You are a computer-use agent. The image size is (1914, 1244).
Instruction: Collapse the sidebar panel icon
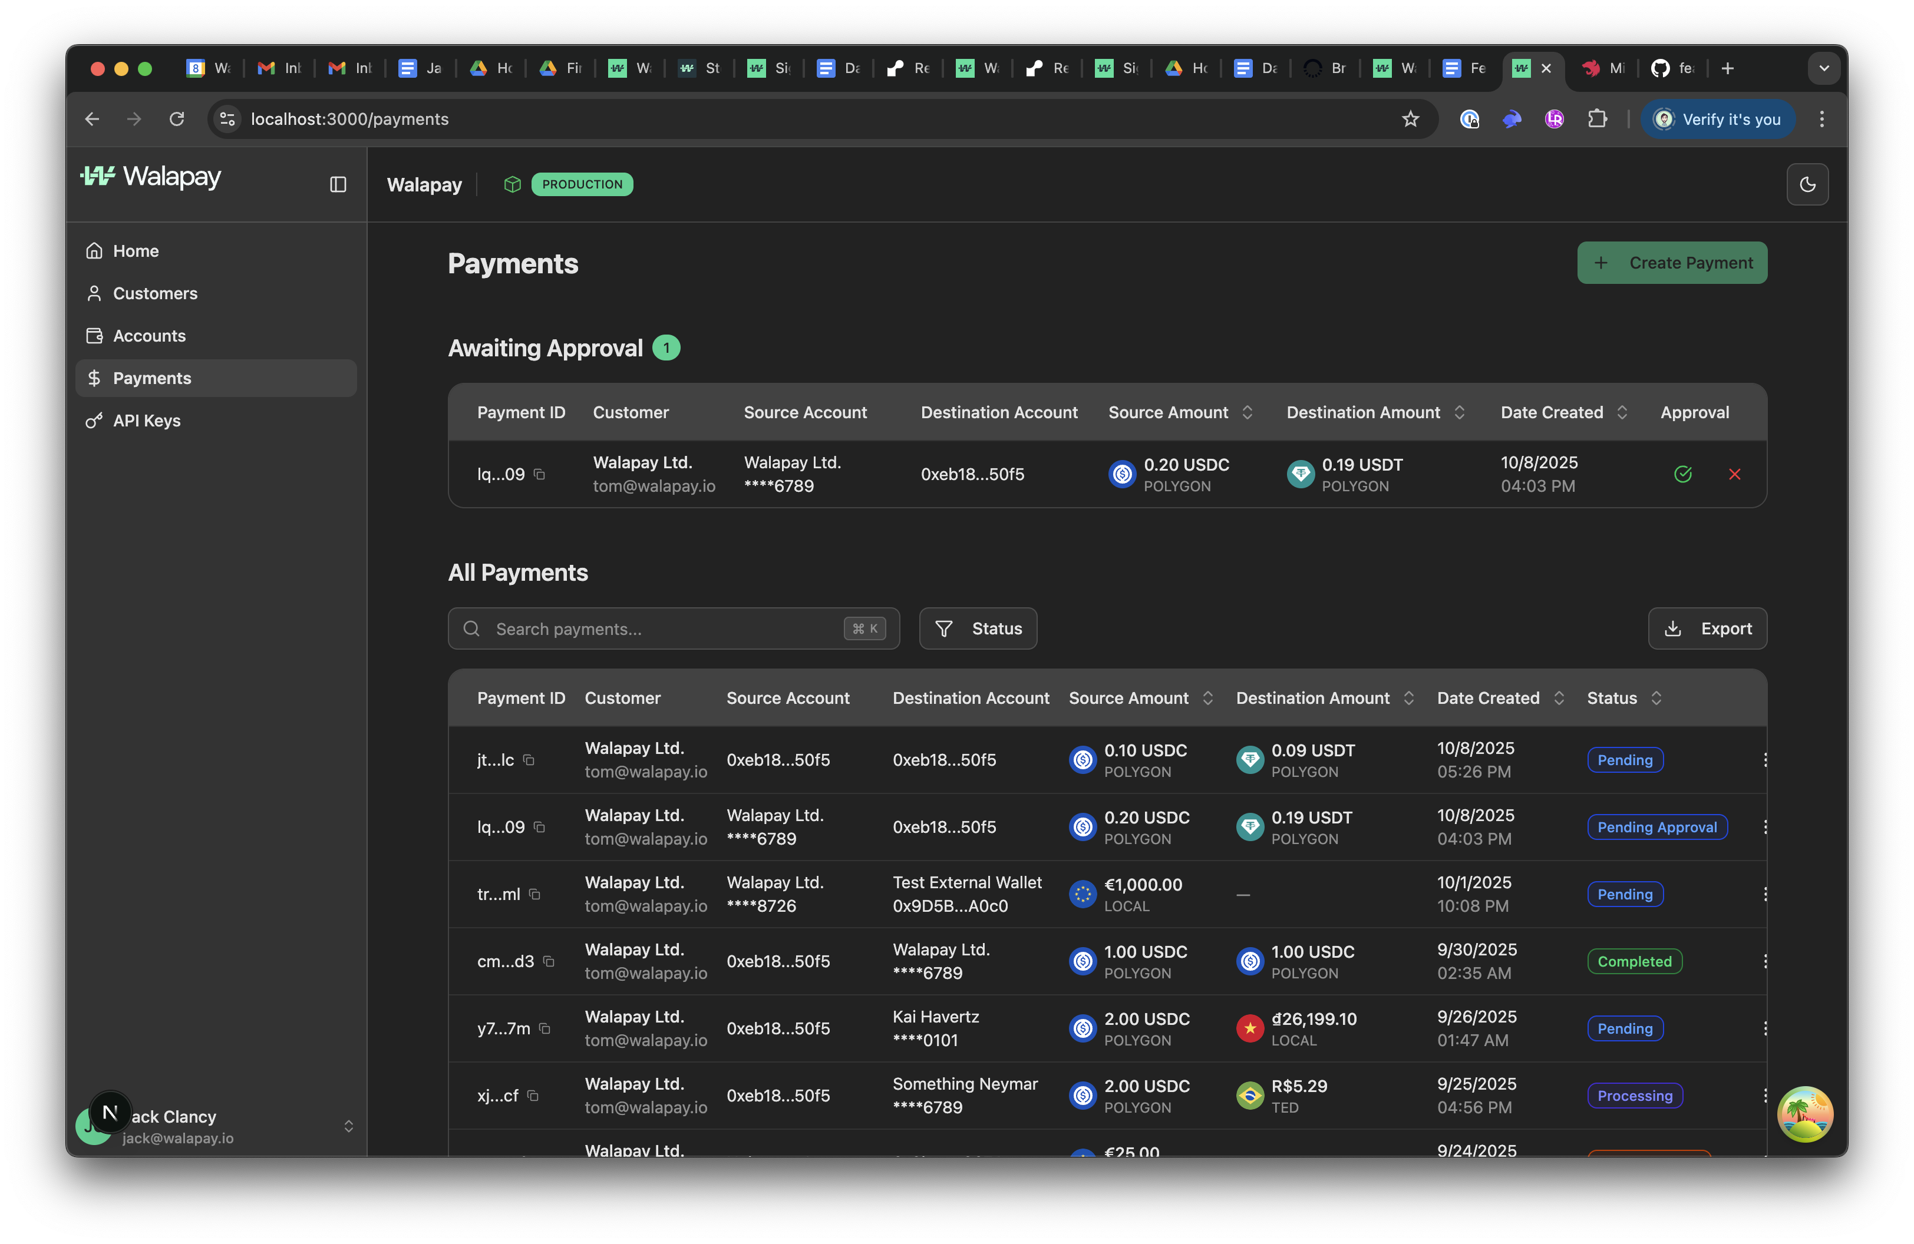point(338,184)
